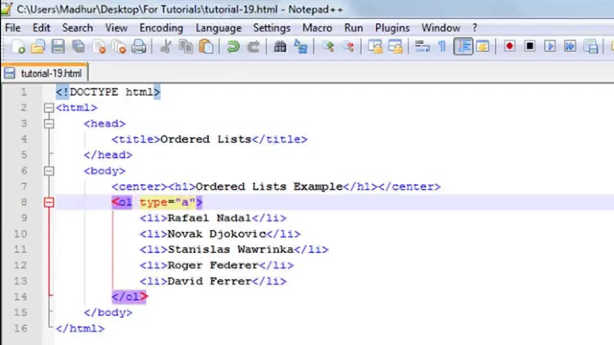The height and width of the screenshot is (345, 614).
Task: Paste from clipboard icon
Action: tap(206, 46)
